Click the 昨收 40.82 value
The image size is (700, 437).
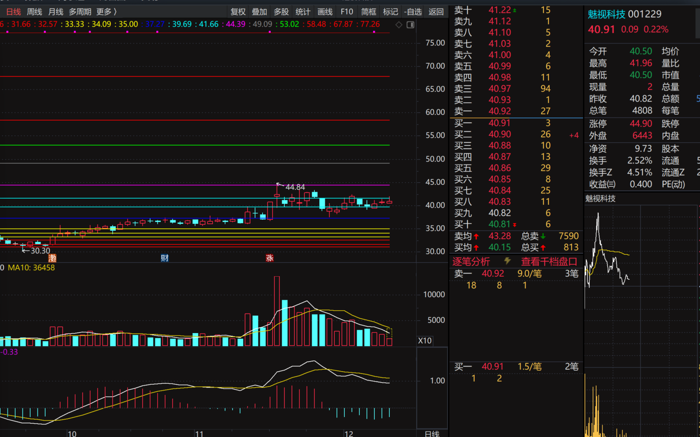[x=641, y=99]
